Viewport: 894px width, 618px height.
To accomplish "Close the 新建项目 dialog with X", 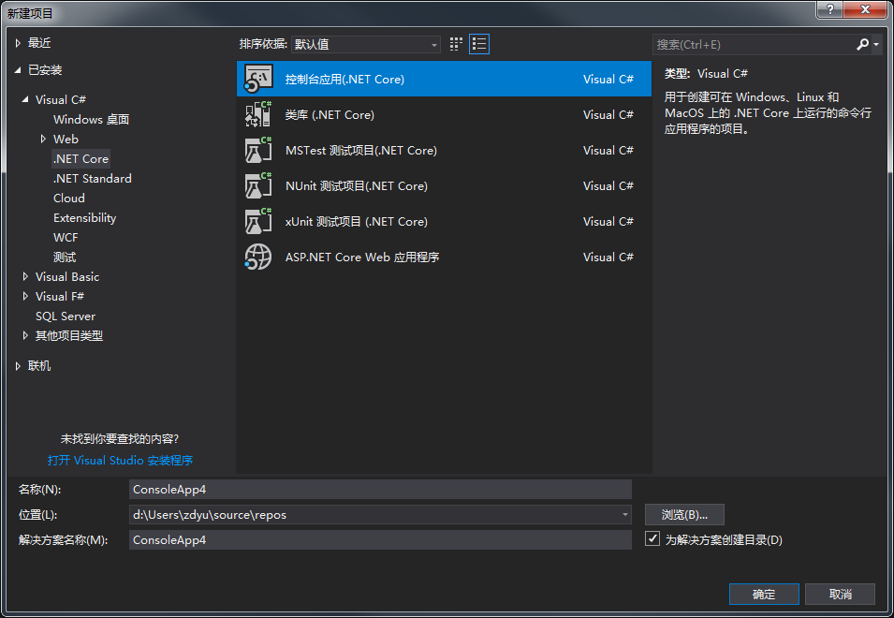I will pos(865,9).
